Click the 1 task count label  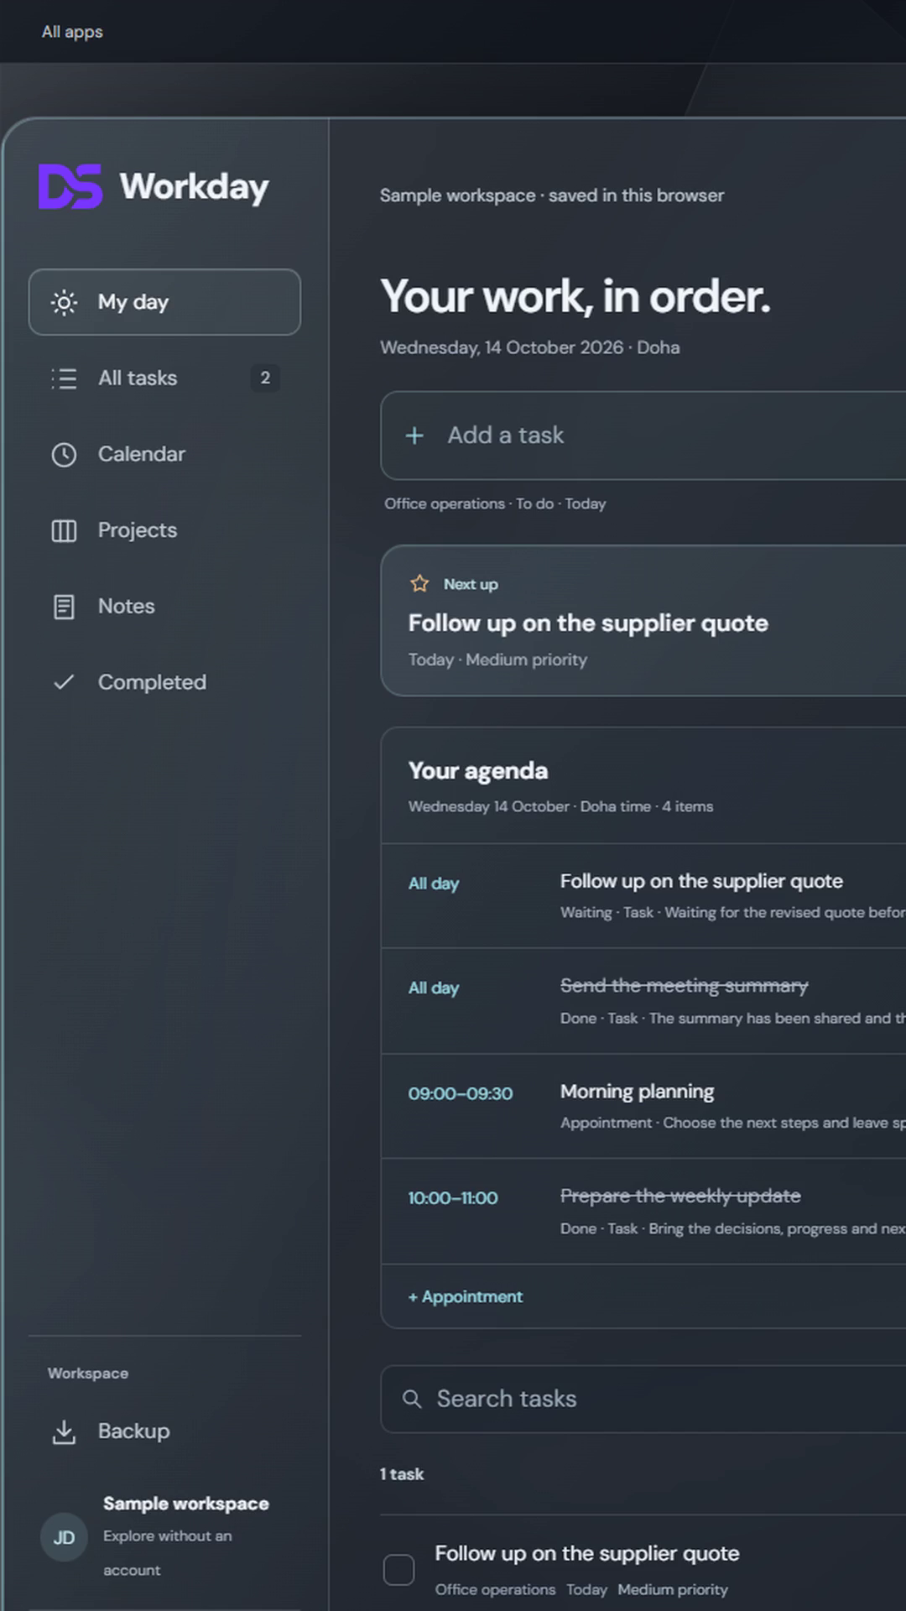[402, 1474]
